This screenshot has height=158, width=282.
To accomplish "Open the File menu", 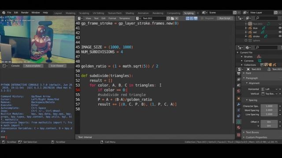I will click(x=9, y=13).
